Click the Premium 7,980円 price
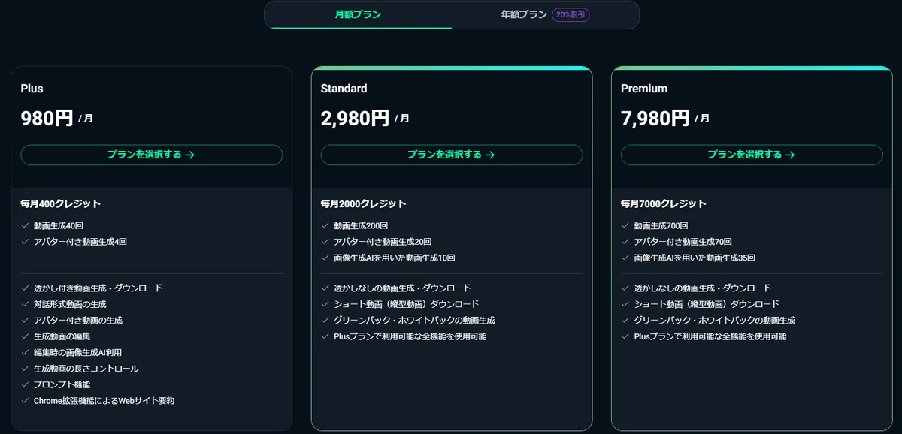Viewport: 902px width, 434px height. tap(655, 118)
